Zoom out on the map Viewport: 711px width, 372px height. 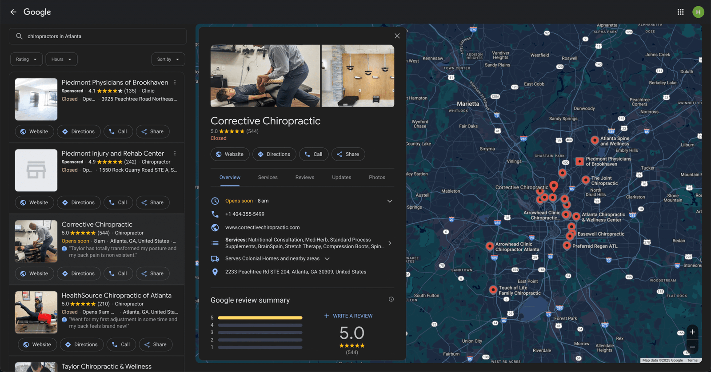tap(692, 347)
